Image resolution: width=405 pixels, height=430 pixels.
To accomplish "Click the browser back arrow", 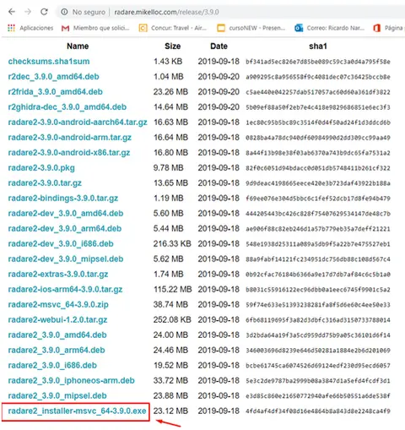I will tap(12, 12).
